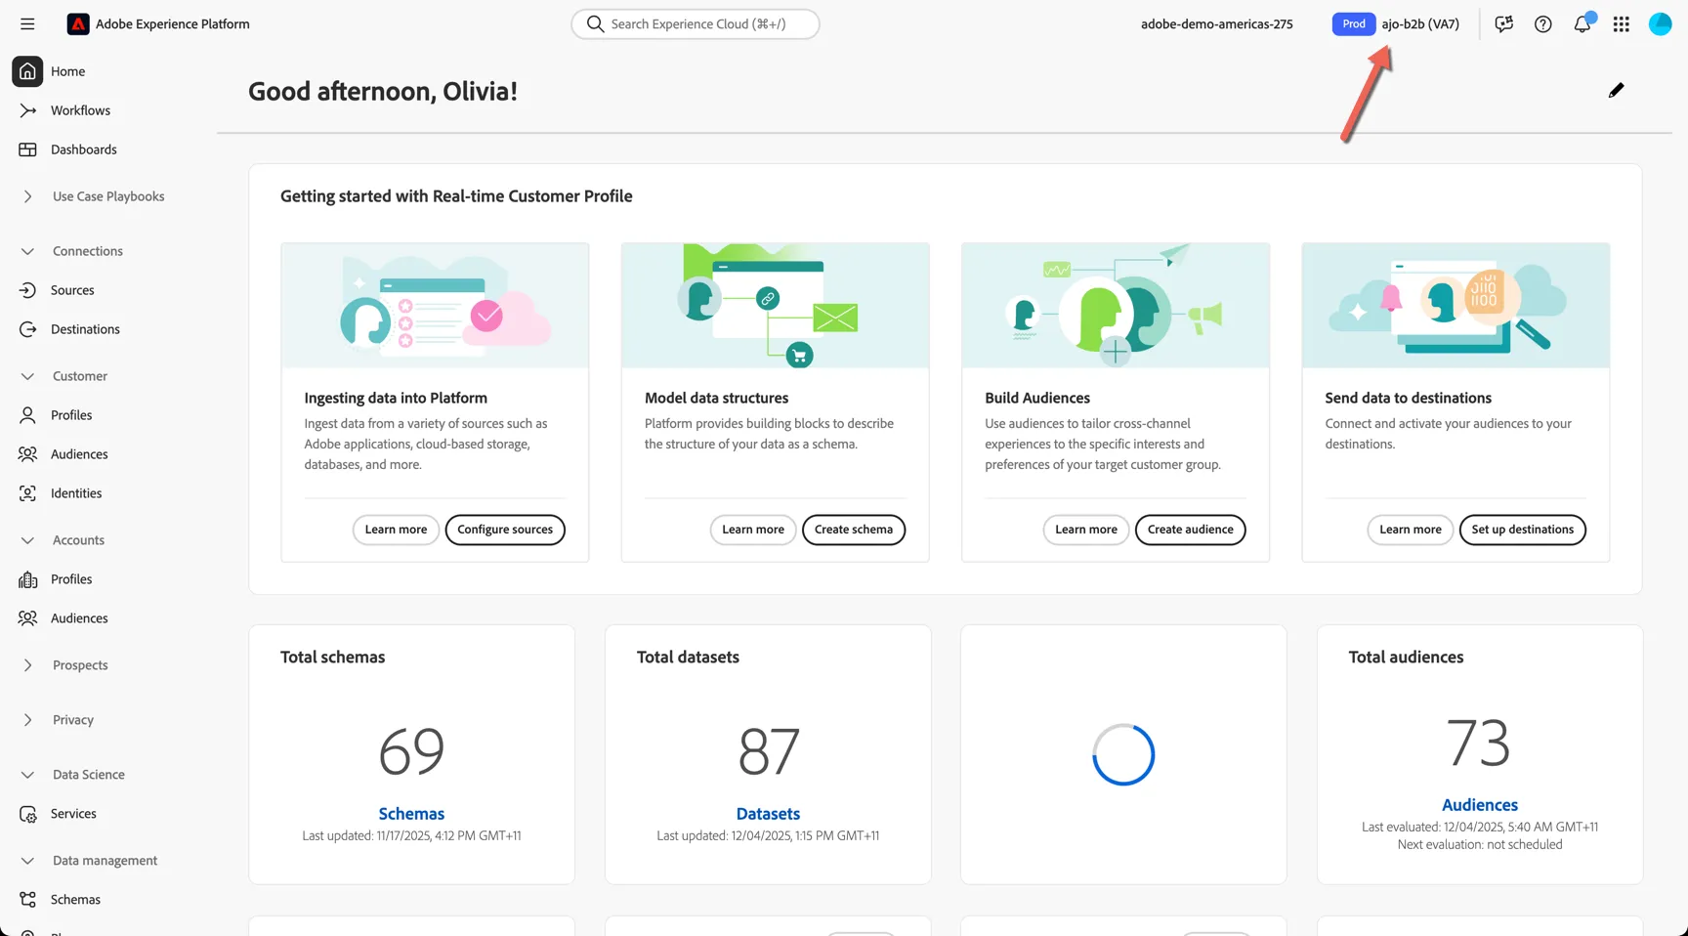Open the feedback chat icon

(x=1504, y=23)
